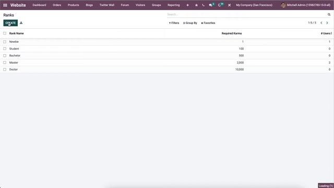Click the 10,000 karma value
334x188 pixels.
click(240, 69)
